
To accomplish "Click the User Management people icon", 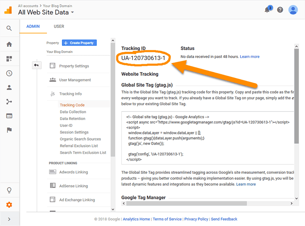I will [x=53, y=79].
